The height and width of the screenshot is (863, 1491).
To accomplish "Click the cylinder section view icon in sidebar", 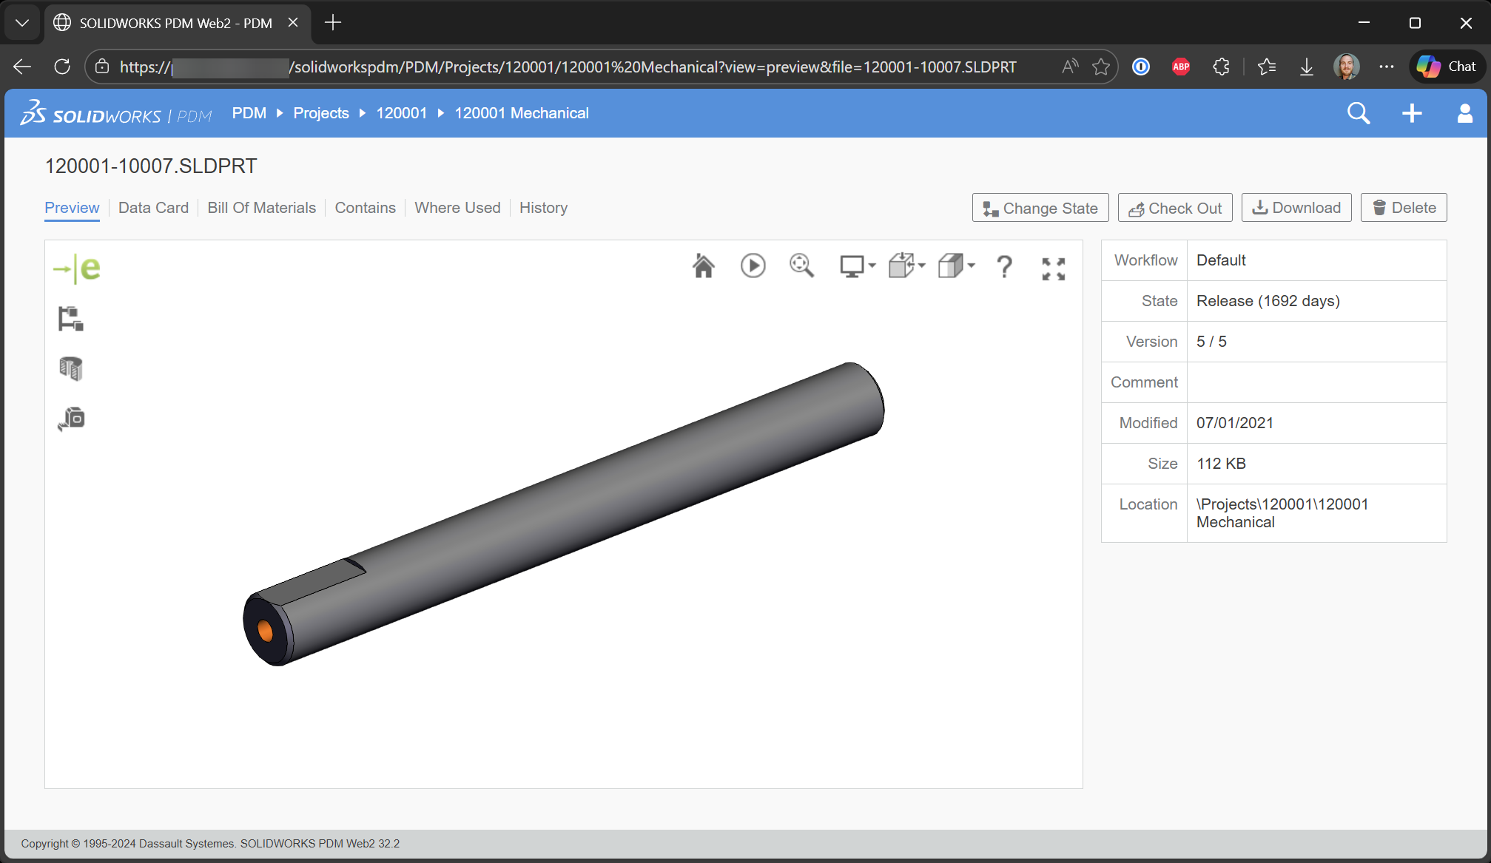I will 71,368.
